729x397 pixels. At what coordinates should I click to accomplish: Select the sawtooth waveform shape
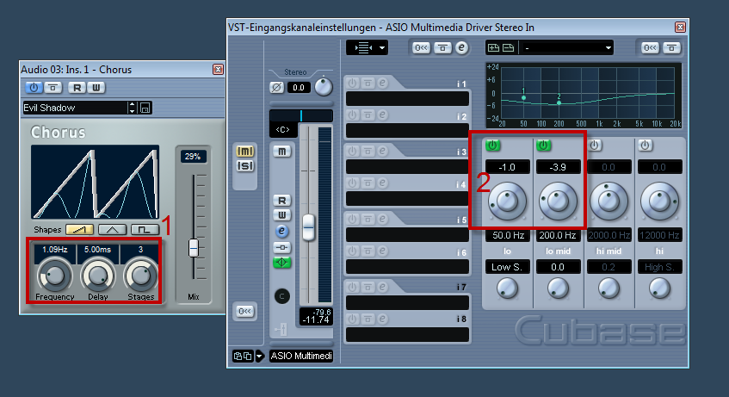[79, 229]
